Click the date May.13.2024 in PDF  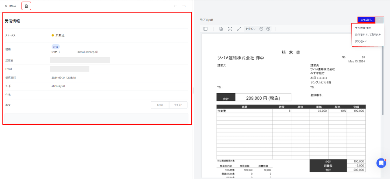tap(357, 61)
